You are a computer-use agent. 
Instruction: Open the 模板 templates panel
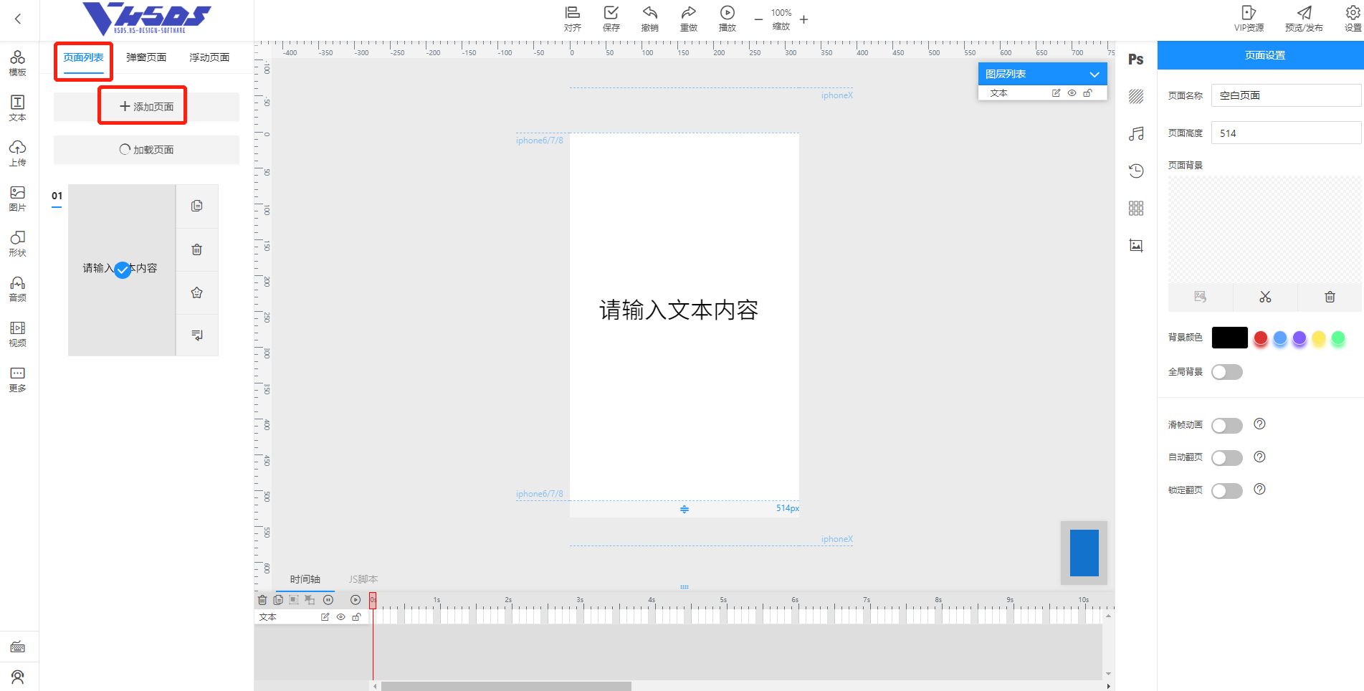(x=17, y=63)
